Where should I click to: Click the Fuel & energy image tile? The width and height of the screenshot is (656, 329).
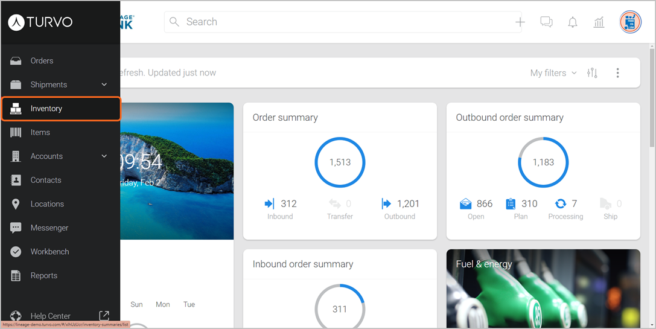point(543,289)
